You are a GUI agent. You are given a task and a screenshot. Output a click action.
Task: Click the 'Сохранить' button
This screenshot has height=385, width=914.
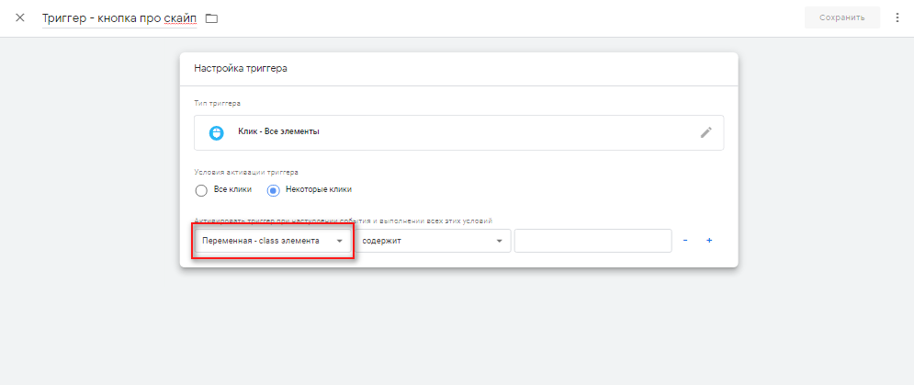pos(841,17)
